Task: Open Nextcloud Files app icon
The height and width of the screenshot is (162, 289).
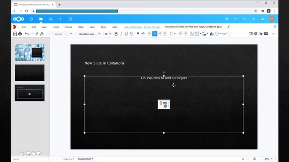Action: click(x=41, y=19)
